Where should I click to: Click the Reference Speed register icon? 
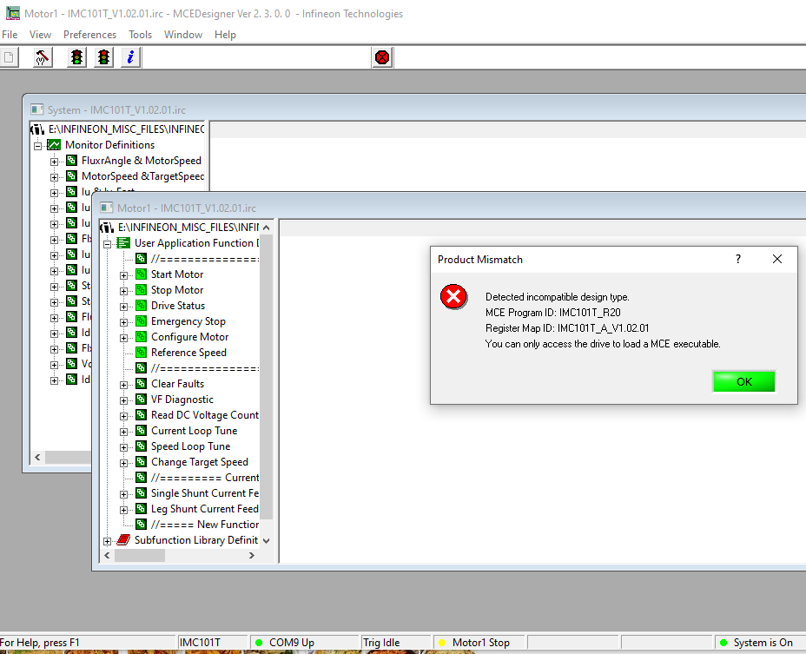(x=140, y=352)
